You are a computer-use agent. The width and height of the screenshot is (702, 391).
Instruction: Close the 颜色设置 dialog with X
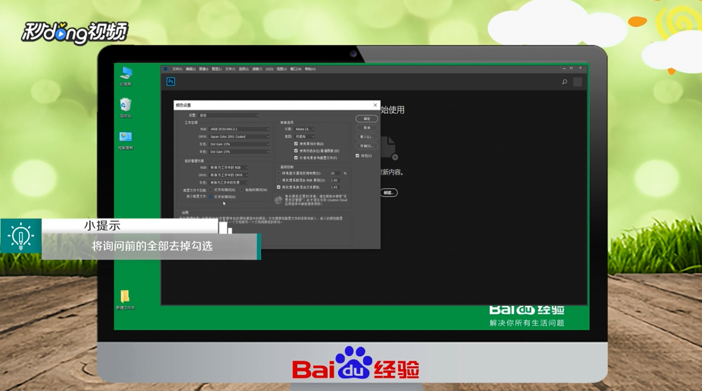point(375,105)
